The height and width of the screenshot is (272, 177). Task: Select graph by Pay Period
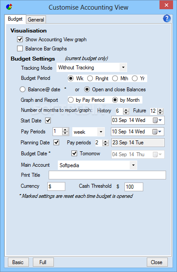click(x=71, y=100)
